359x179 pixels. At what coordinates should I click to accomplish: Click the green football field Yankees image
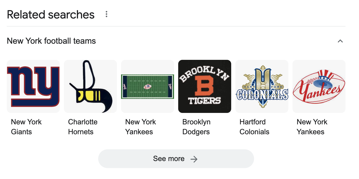pyautogui.click(x=148, y=86)
